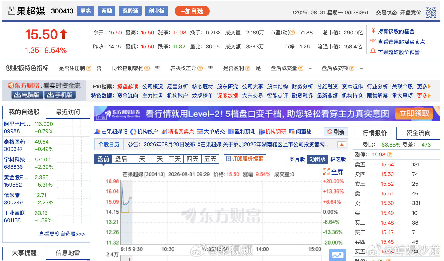This screenshot has width=444, height=261.
Task: Click the 创业板 tag button
Action: (157, 11)
